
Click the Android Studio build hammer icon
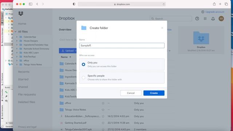coord(6,92)
